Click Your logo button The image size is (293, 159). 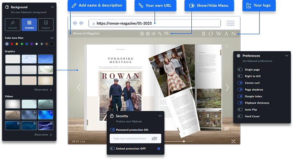259,5
